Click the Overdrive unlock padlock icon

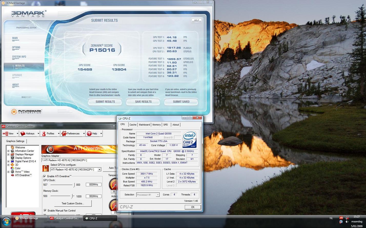click(x=45, y=169)
